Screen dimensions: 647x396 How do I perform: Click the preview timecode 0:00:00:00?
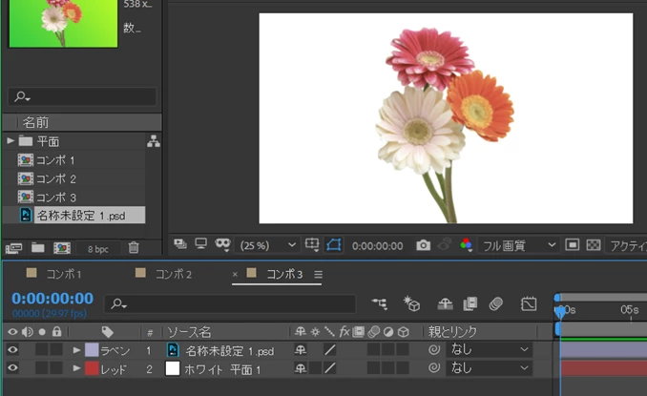(377, 246)
